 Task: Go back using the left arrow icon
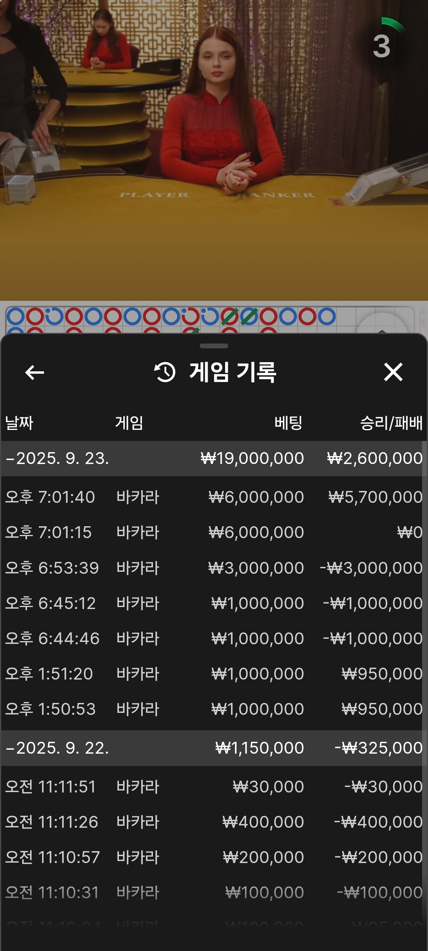(x=34, y=372)
